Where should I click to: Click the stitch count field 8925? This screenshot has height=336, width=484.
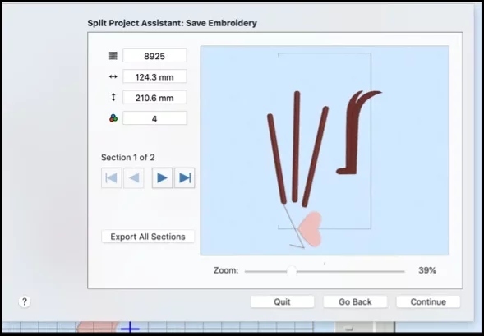click(154, 56)
